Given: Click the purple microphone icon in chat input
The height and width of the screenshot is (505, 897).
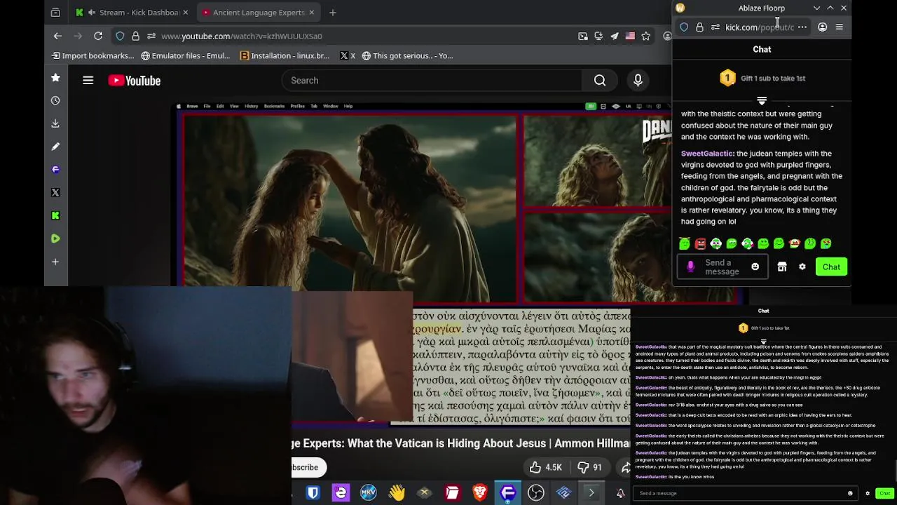Looking at the screenshot, I should coord(690,267).
